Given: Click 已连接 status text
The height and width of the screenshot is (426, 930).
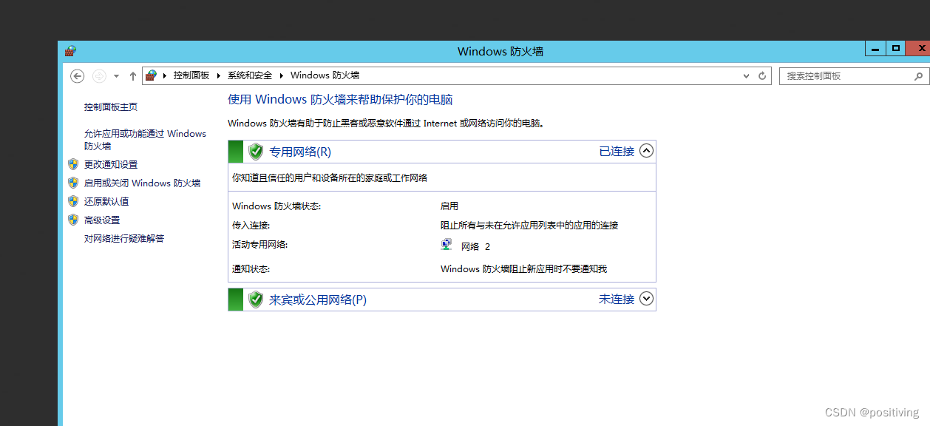Looking at the screenshot, I should [x=617, y=151].
